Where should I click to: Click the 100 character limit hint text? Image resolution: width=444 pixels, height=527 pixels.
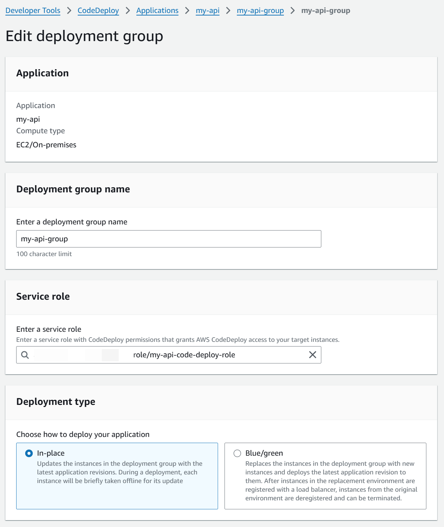[44, 254]
